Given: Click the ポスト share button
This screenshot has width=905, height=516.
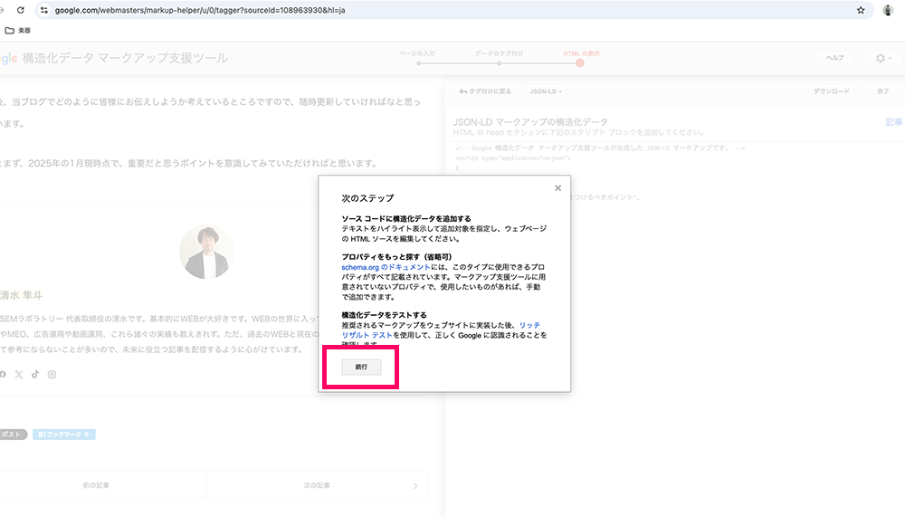Looking at the screenshot, I should [13, 434].
